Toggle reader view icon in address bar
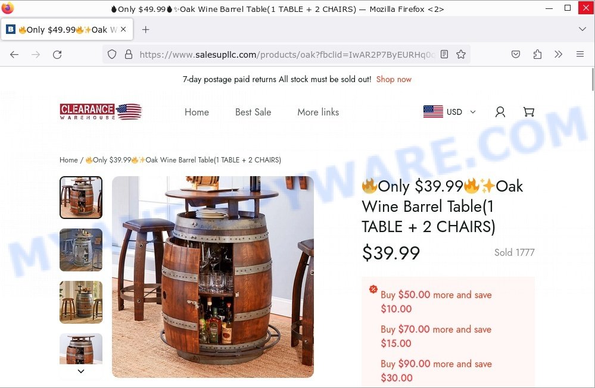Screen dimensions: 595x388 pyautogui.click(x=444, y=54)
